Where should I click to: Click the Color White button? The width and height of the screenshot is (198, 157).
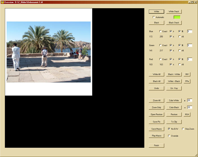174,100
